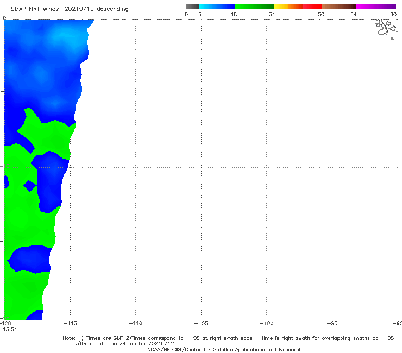
Task: Click the yellow-orange section of the color bar
Action: [288, 7]
